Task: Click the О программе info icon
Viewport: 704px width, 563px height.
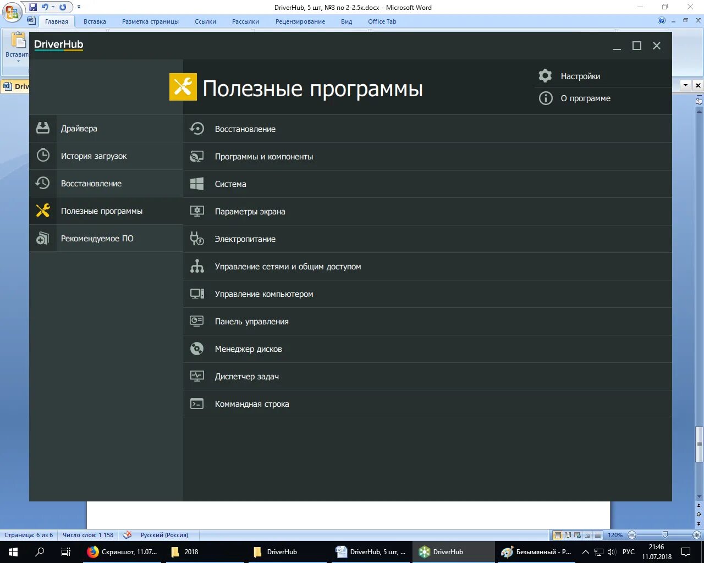Action: [545, 98]
